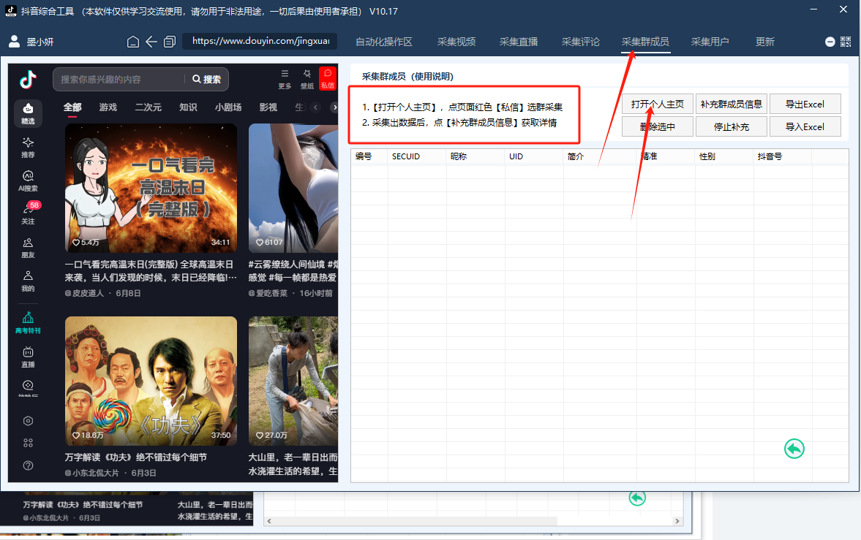Select the 知识 category tab
861x540 pixels.
pyautogui.click(x=188, y=107)
